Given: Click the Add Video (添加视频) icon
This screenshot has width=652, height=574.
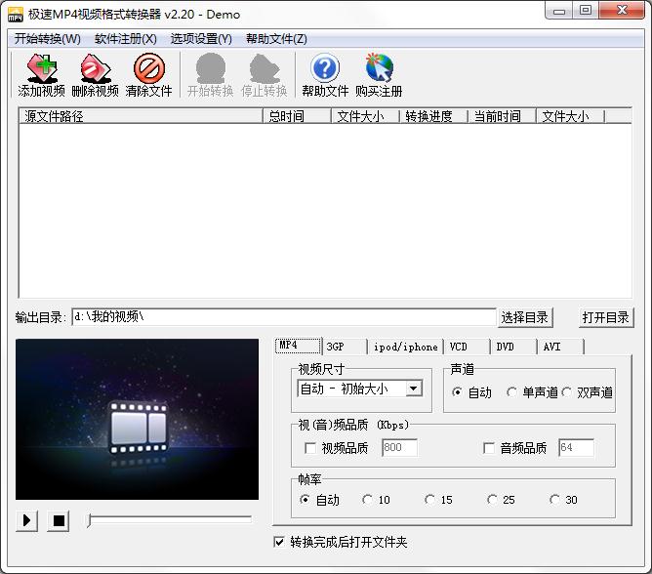Looking at the screenshot, I should pos(42,67).
